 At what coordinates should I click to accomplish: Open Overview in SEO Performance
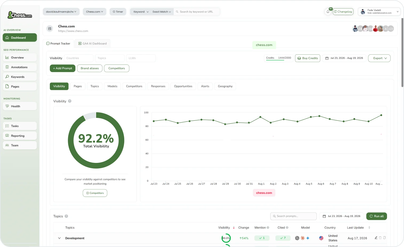[20, 58]
